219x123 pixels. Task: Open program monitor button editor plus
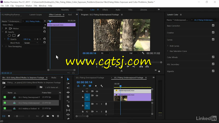pyautogui.click(x=159, y=71)
